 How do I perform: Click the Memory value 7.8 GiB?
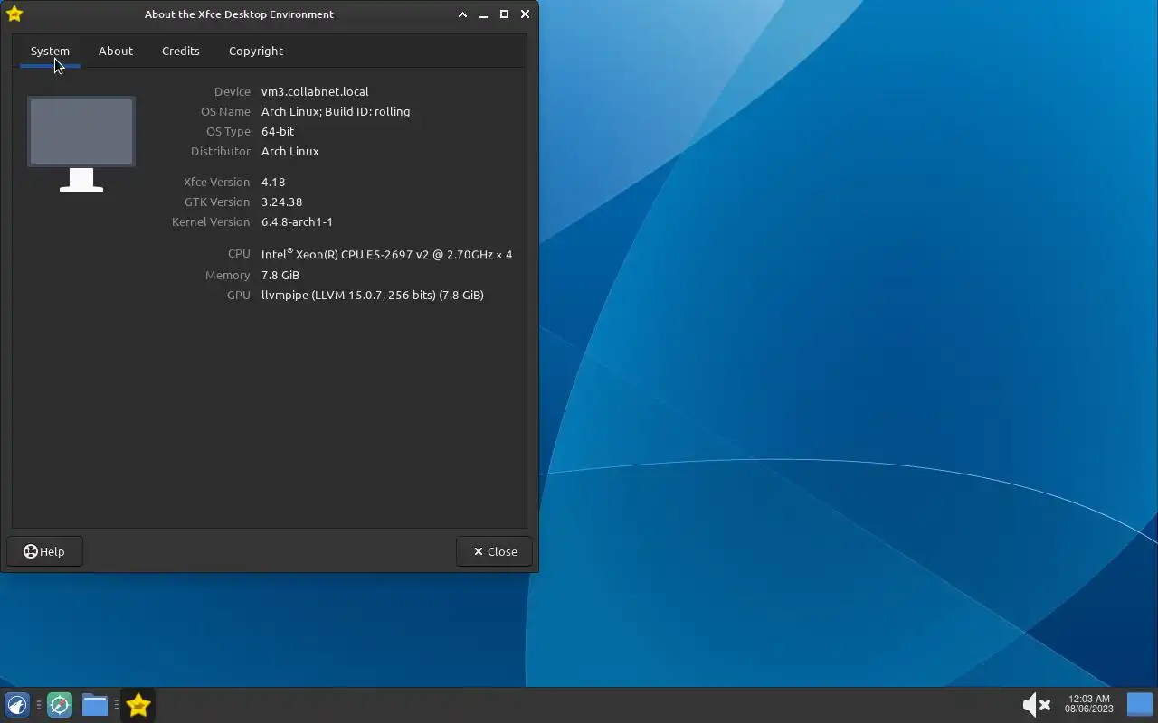point(280,275)
